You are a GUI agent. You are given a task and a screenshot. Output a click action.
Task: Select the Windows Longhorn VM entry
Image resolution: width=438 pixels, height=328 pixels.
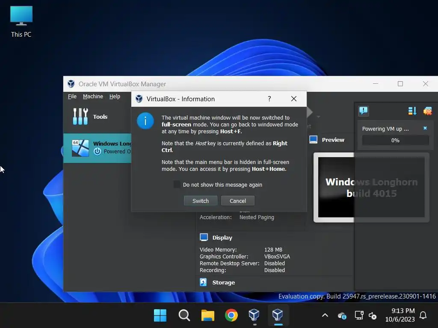coord(98,148)
